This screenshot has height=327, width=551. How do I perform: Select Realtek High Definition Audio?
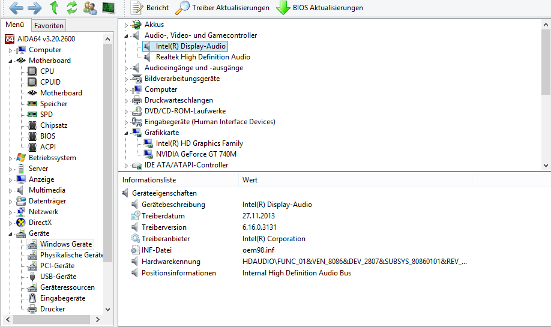coord(203,57)
